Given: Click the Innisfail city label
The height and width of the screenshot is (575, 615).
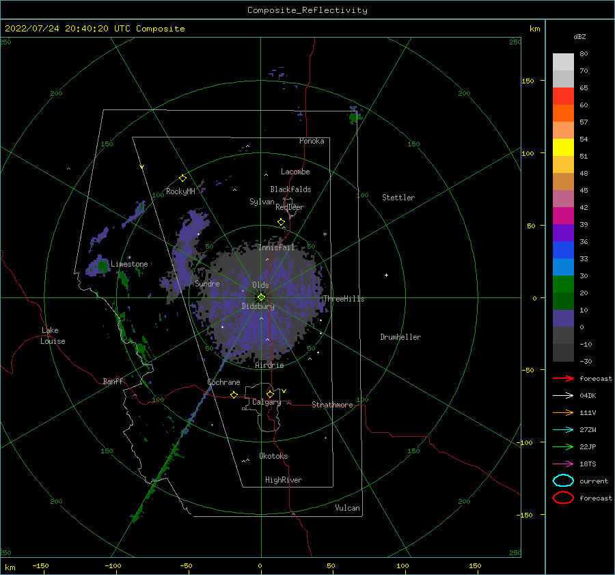Looking at the screenshot, I should (276, 248).
